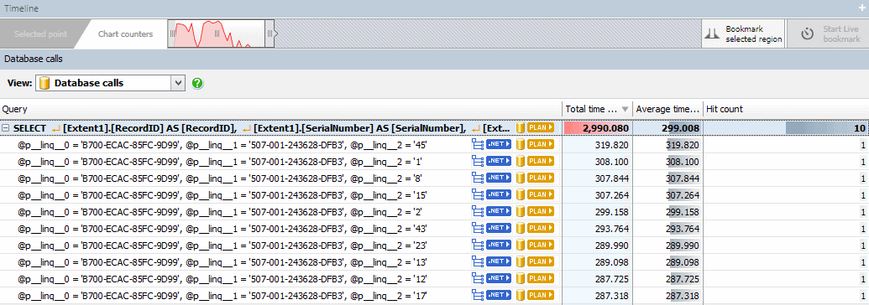Click the plus icon on the Timeline header

click(861, 8)
